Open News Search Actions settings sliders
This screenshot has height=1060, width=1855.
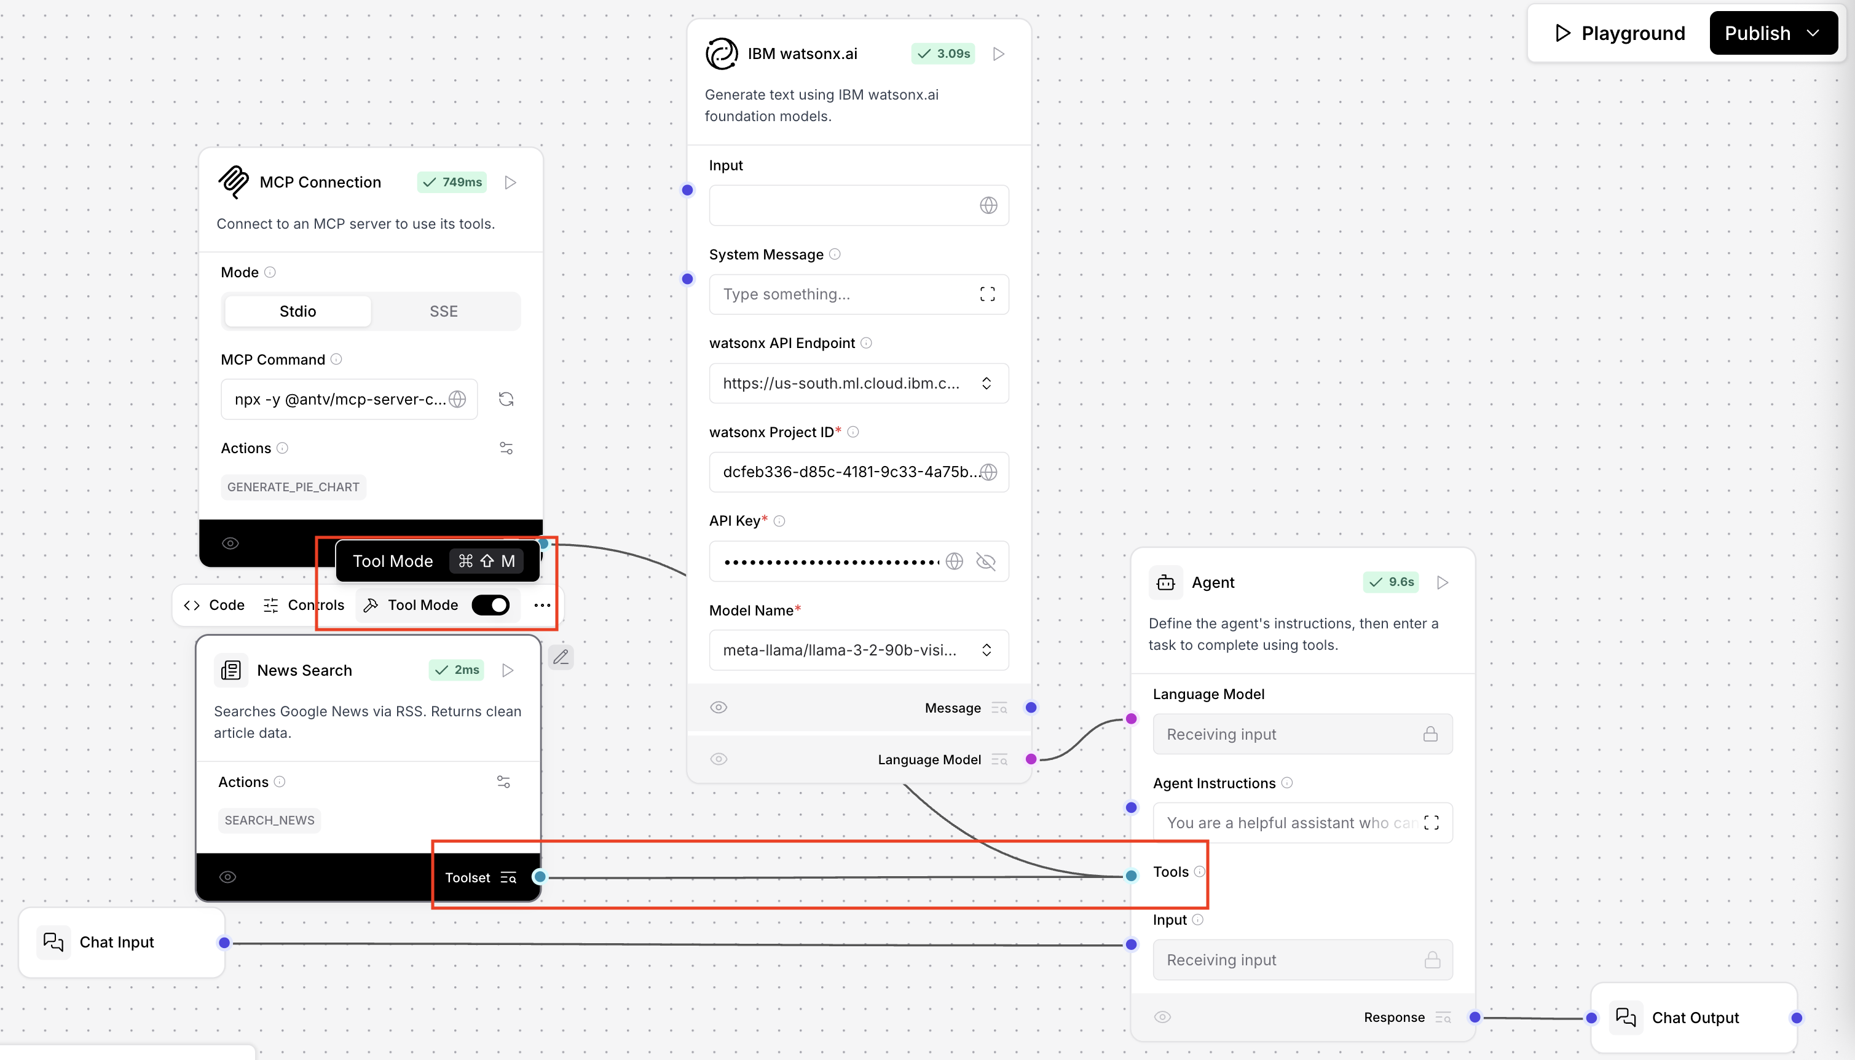[x=503, y=782]
